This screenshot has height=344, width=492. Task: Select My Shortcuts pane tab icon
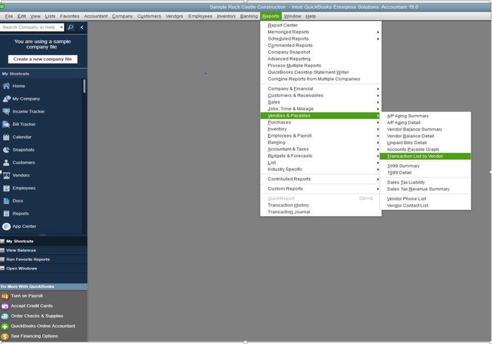point(3,241)
